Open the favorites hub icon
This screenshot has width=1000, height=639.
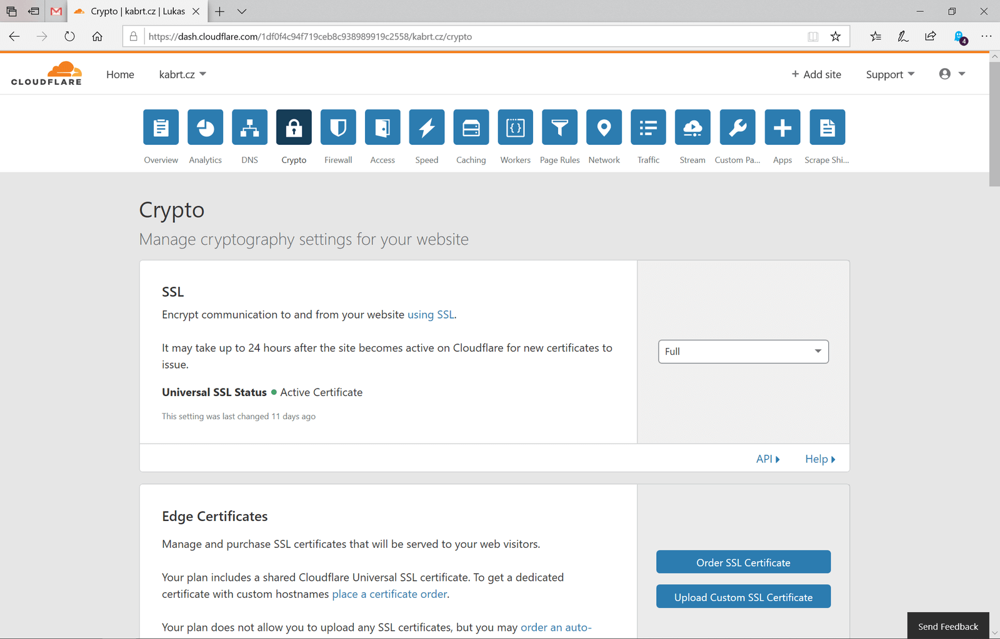pyautogui.click(x=876, y=36)
